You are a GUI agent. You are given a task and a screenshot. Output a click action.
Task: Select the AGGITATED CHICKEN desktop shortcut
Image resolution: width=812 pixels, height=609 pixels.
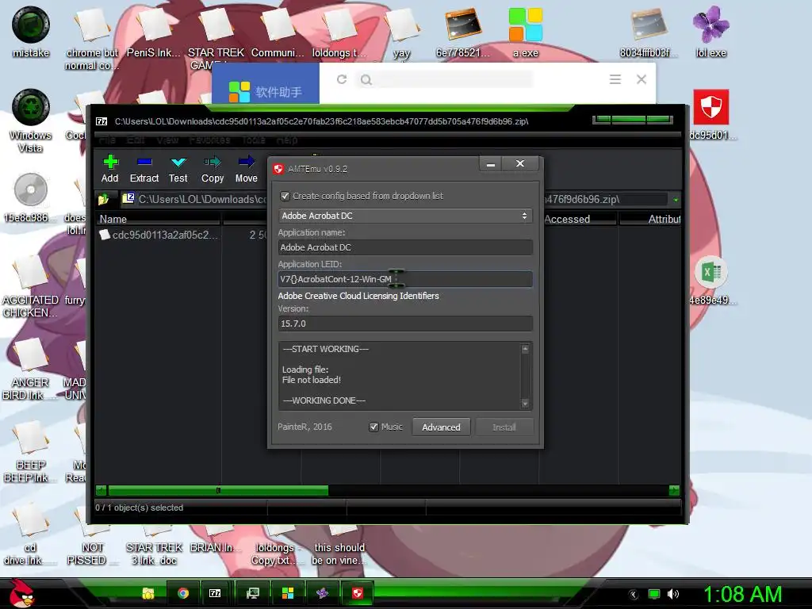pos(30,287)
